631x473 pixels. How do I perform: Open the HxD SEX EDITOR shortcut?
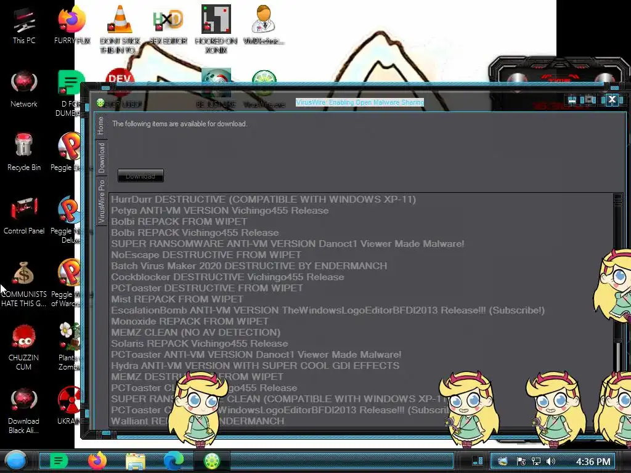click(168, 26)
